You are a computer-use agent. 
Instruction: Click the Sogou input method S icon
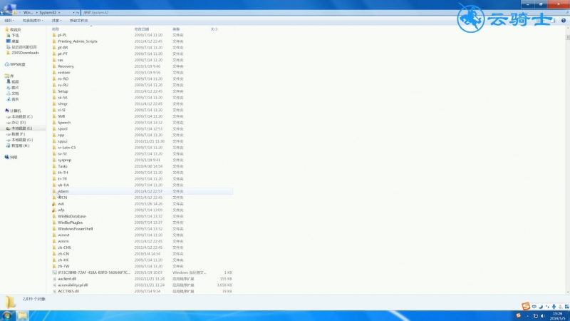[x=526, y=307]
